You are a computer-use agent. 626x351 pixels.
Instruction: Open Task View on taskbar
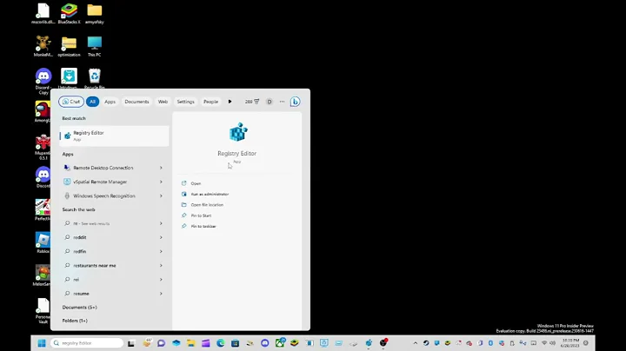pos(131,343)
